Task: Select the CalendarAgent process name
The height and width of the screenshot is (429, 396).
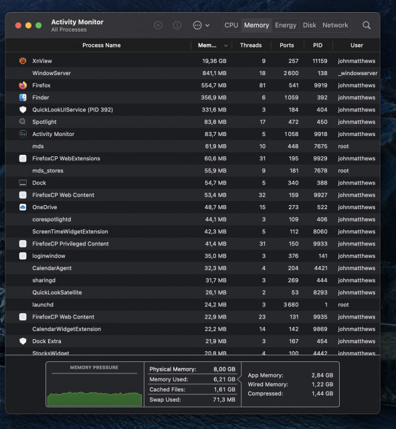Action: (52, 268)
